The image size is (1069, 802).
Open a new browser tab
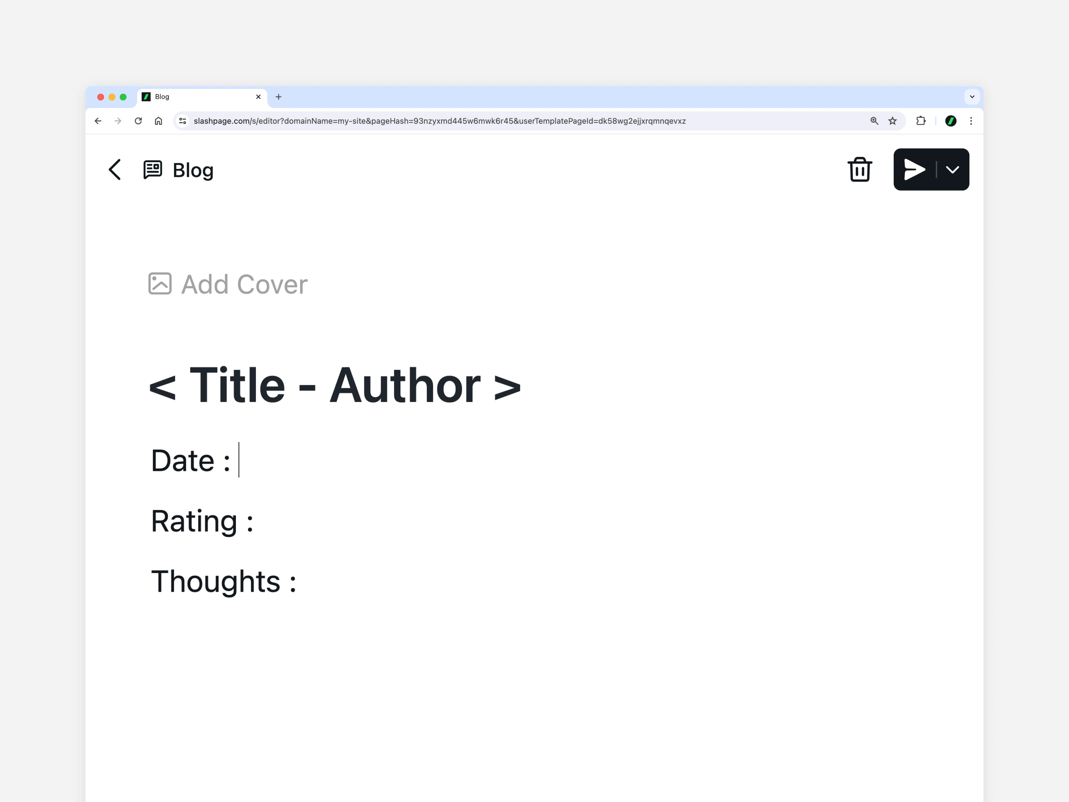click(x=278, y=97)
